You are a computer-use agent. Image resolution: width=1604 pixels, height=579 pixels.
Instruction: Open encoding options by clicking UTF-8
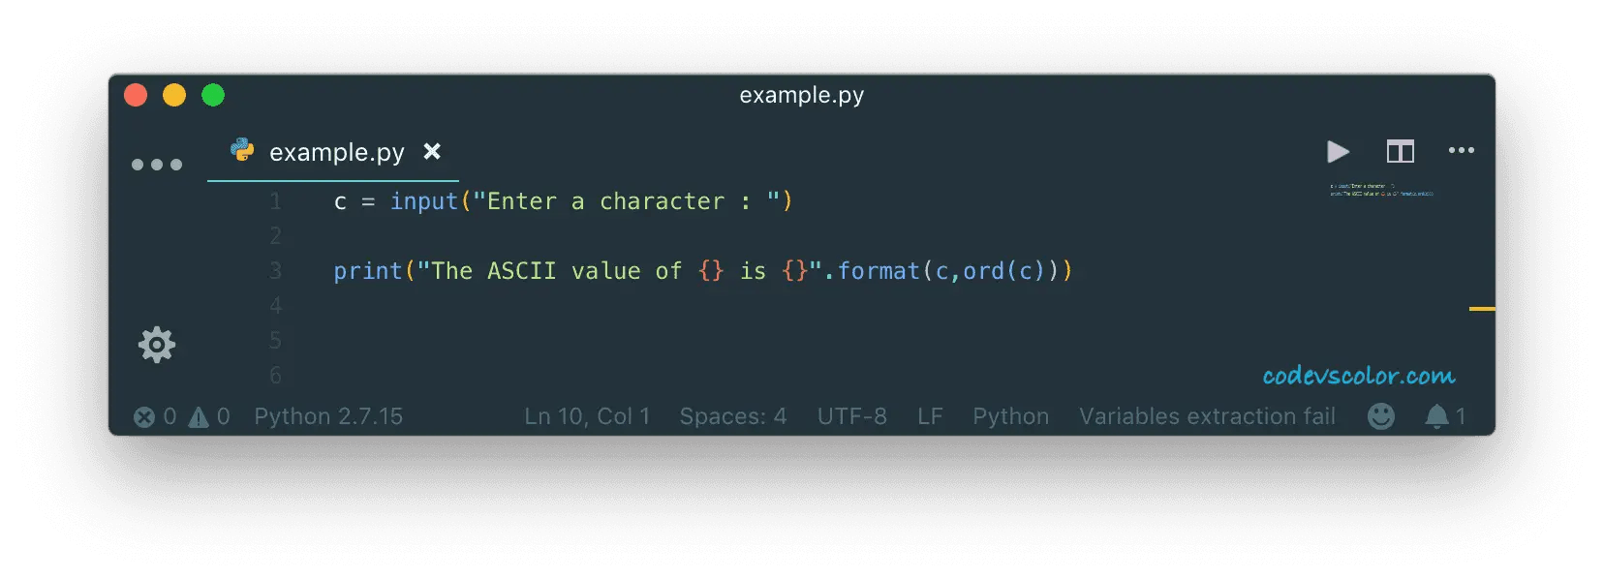tap(852, 416)
